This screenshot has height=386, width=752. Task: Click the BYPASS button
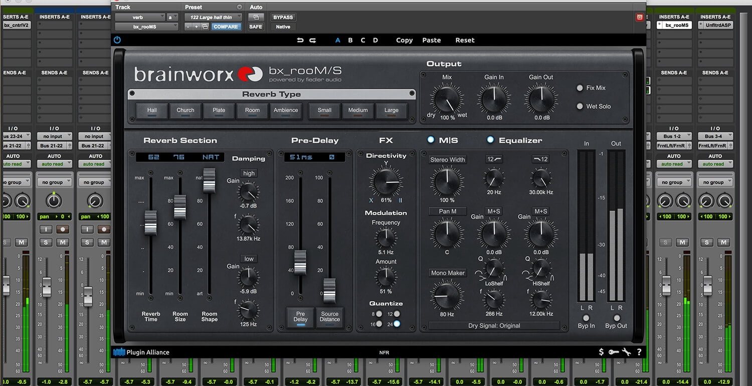click(x=283, y=17)
